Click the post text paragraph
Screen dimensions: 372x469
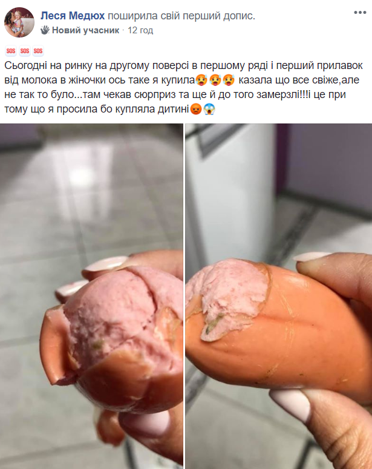184,87
